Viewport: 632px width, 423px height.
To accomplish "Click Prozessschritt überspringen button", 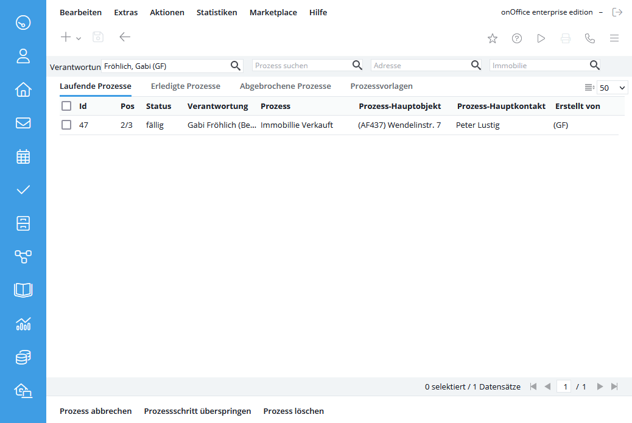I will pos(197,411).
